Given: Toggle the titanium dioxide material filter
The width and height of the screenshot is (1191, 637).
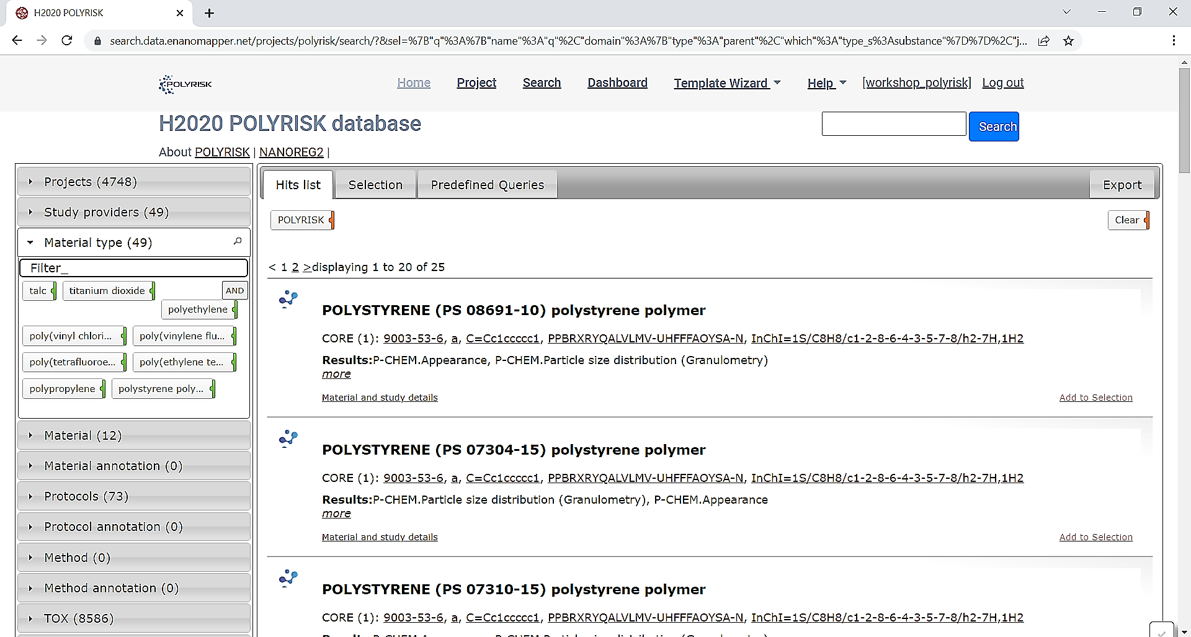Looking at the screenshot, I should click(107, 290).
